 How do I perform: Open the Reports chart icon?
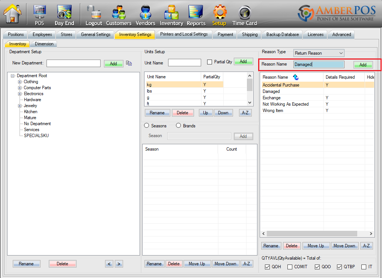click(196, 15)
